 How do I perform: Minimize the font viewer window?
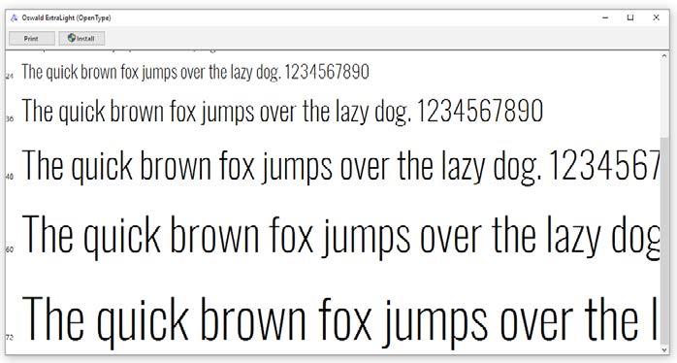605,18
